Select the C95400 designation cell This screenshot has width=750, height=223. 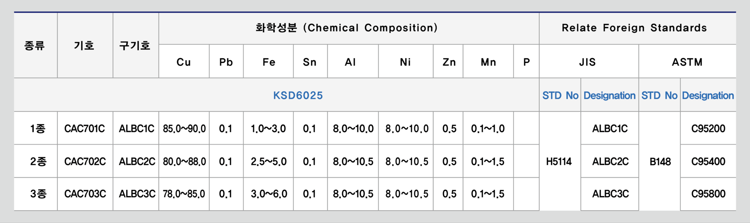[x=708, y=161]
